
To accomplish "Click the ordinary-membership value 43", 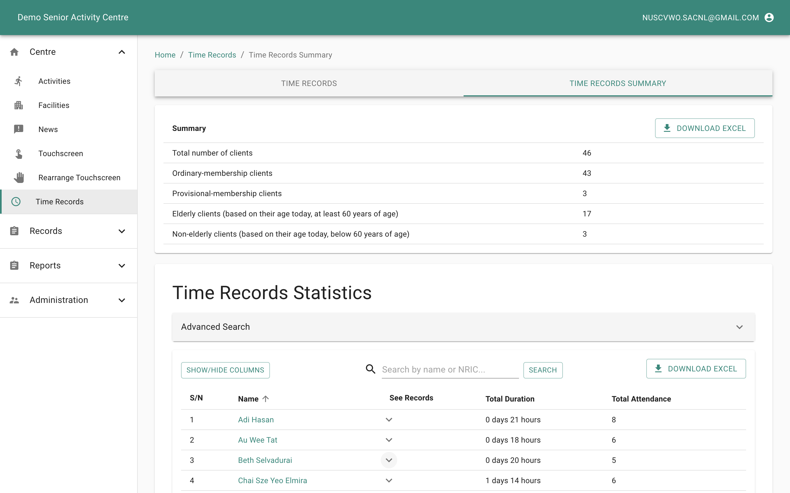I will click(587, 173).
